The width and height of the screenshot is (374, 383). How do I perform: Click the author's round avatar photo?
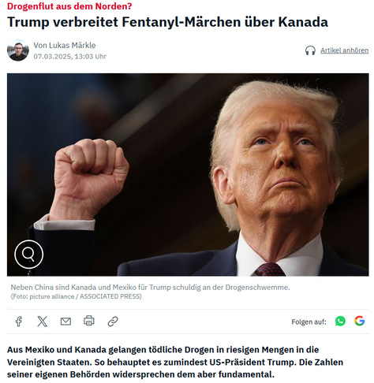click(x=18, y=50)
